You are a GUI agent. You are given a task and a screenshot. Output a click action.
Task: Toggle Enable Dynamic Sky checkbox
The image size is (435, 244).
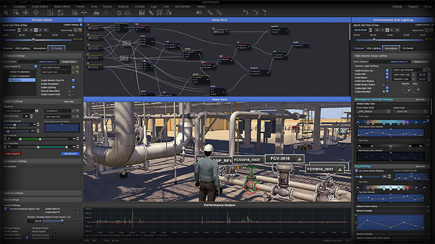pyautogui.click(x=387, y=71)
